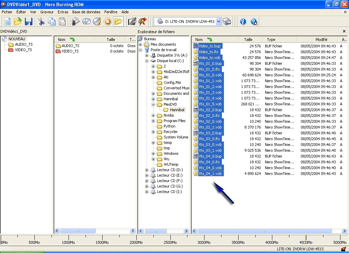This screenshot has width=349, height=253.
Task: Click the file explorer list horizontal scrollbar
Action: (264, 231)
